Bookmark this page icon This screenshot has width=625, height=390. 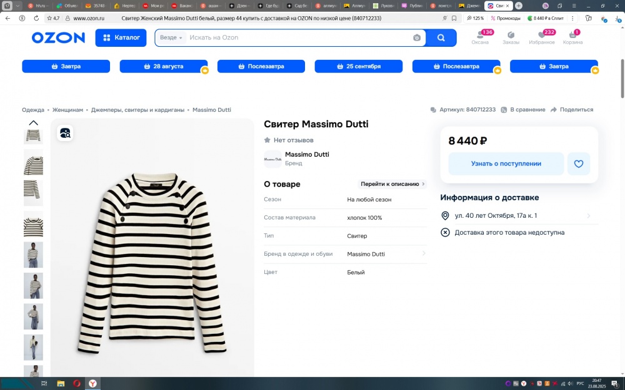[454, 18]
